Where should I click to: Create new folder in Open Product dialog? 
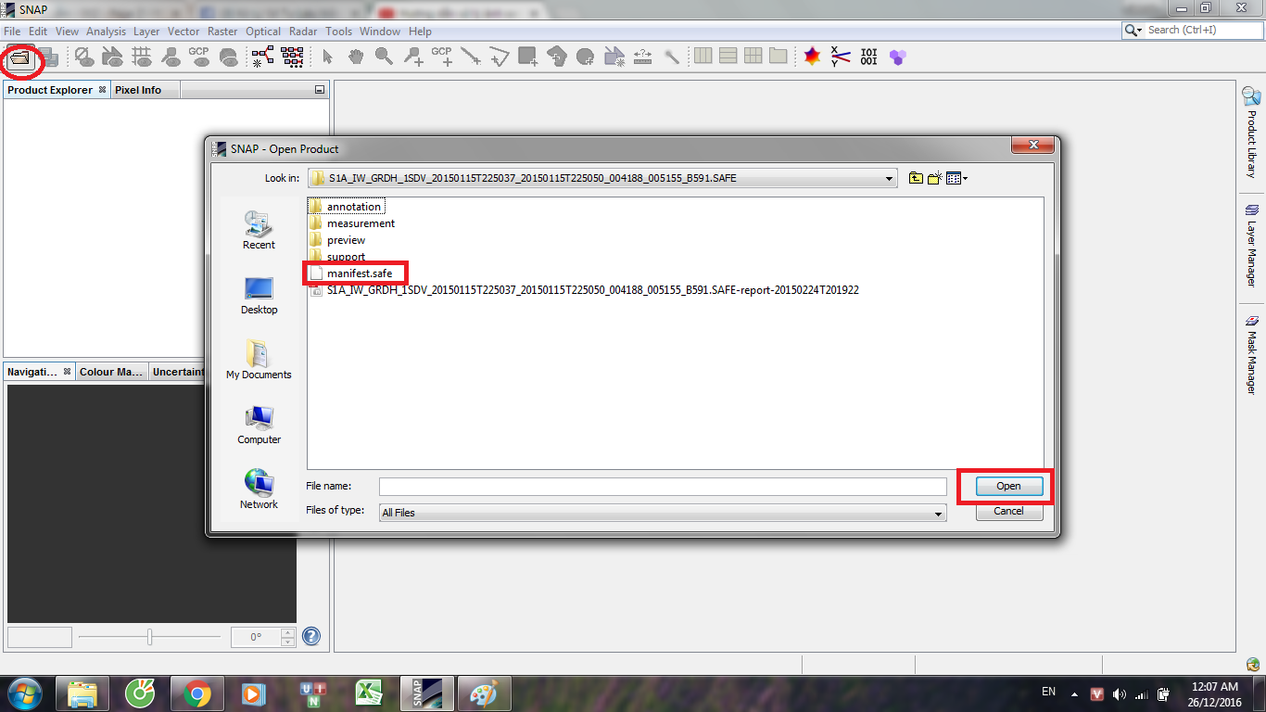935,178
